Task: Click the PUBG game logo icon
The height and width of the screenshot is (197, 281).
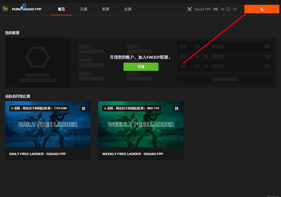Action: tap(5, 9)
